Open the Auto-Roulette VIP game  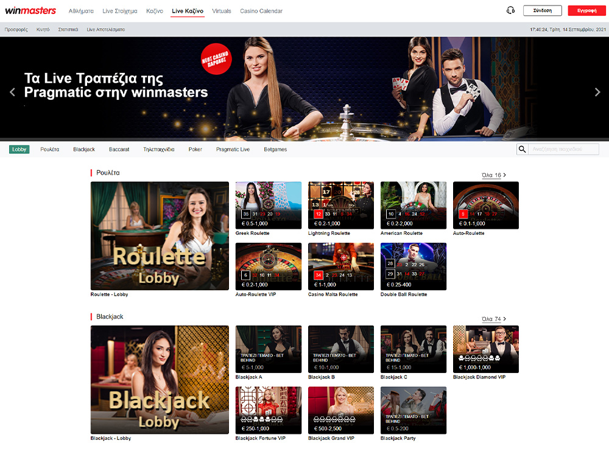(x=269, y=266)
